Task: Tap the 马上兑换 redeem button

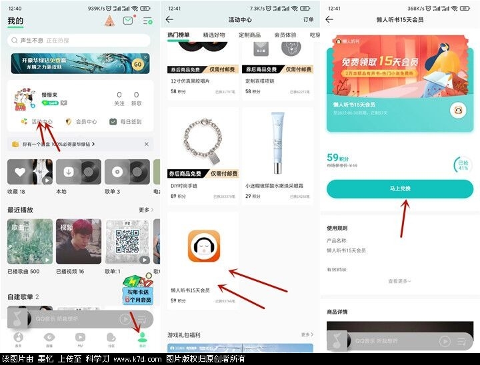Action: (x=400, y=188)
